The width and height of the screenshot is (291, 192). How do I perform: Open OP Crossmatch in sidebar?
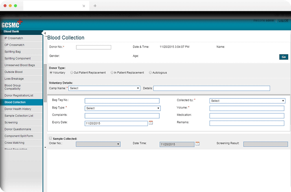pyautogui.click(x=21, y=45)
